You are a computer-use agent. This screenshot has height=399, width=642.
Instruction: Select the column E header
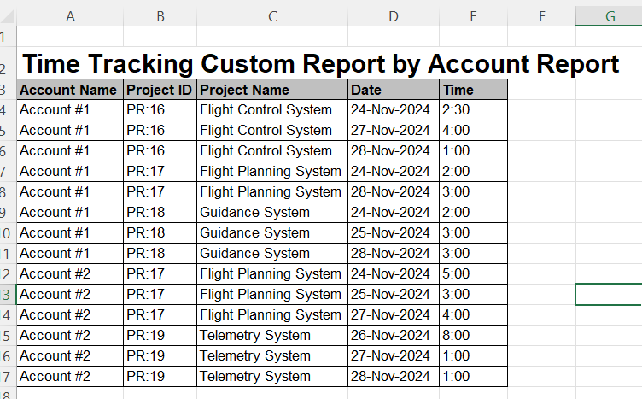(x=473, y=15)
